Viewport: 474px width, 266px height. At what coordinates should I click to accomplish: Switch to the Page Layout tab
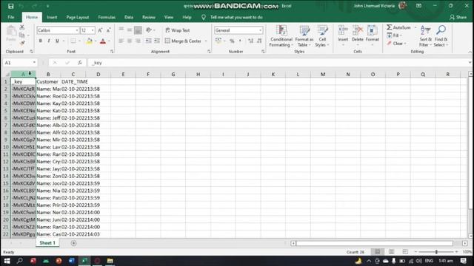77,17
